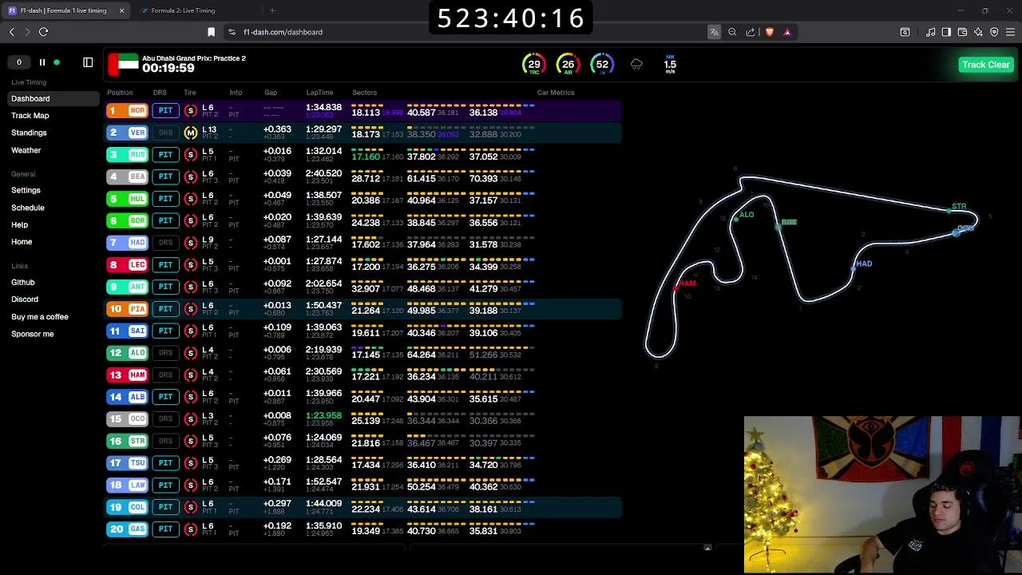The height and width of the screenshot is (575, 1022).
Task: Click the LapTime column header
Action: [319, 93]
